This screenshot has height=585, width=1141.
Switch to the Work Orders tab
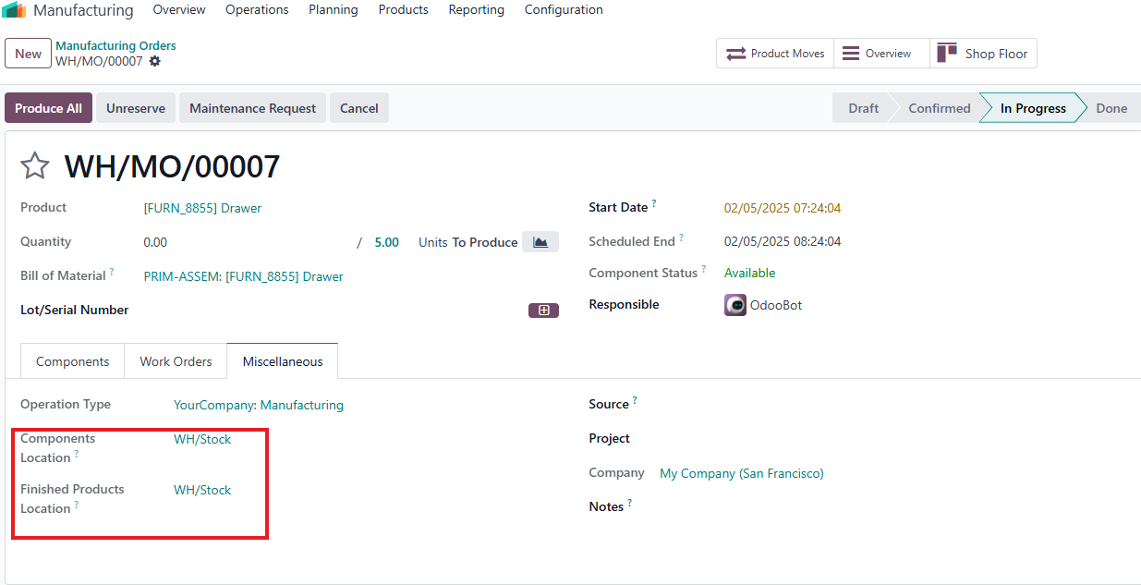[176, 361]
